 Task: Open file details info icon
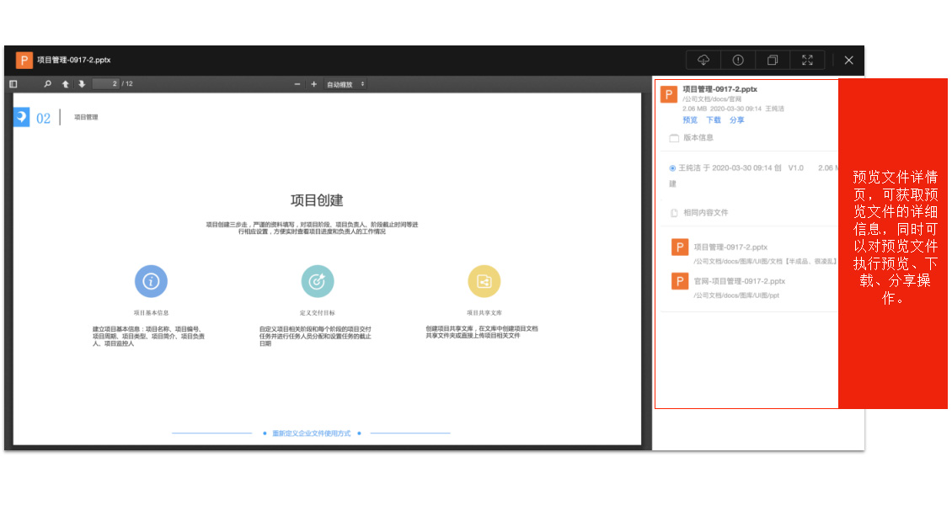[738, 60]
